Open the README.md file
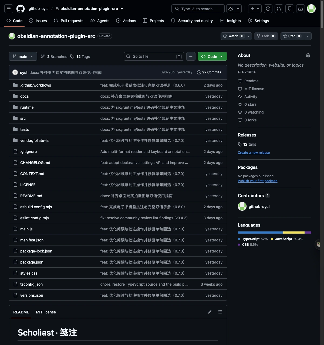324x345 pixels. tap(31, 196)
